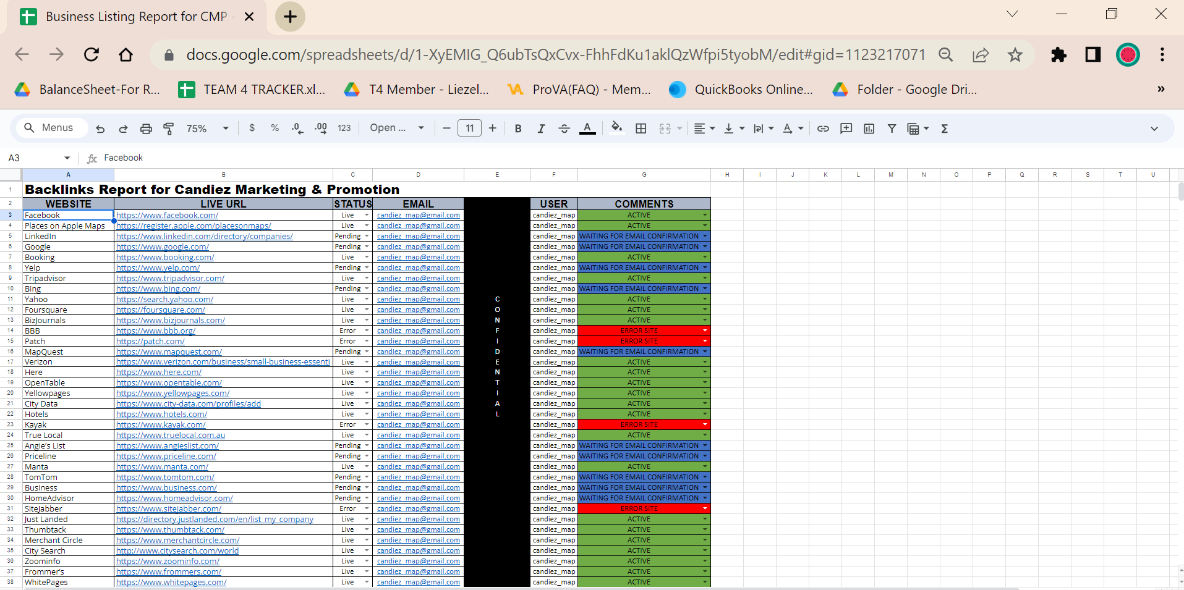Open the fill color picker

tap(616, 128)
